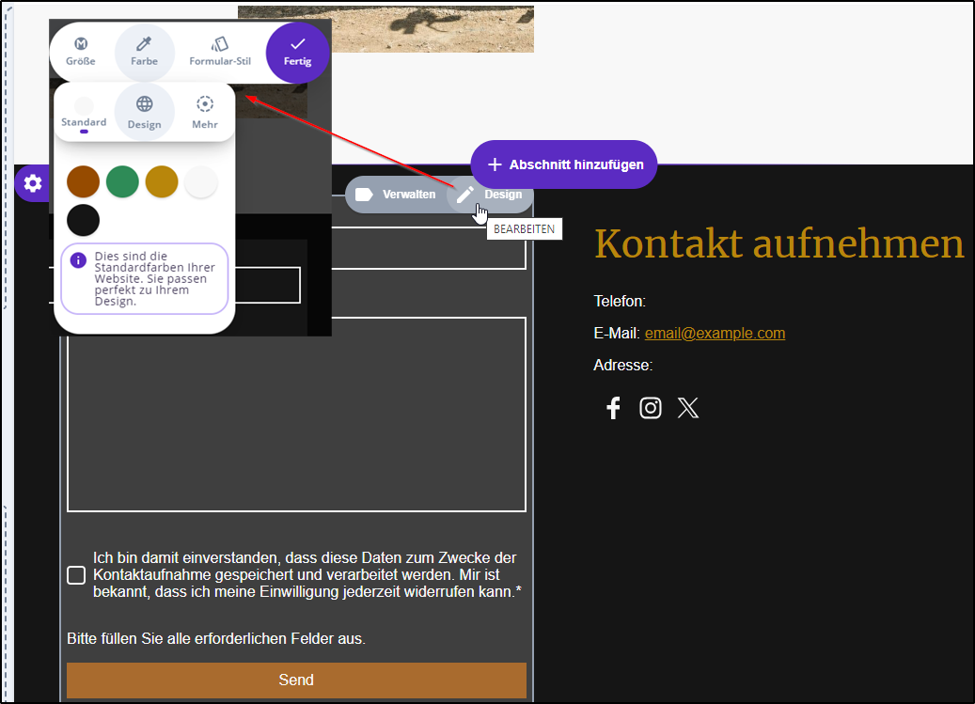
Task: Open the Formular-Stil options
Action: coord(220,52)
